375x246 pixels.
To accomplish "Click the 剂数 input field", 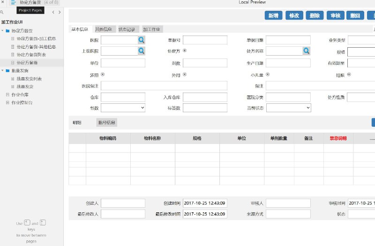I will click(x=205, y=63).
